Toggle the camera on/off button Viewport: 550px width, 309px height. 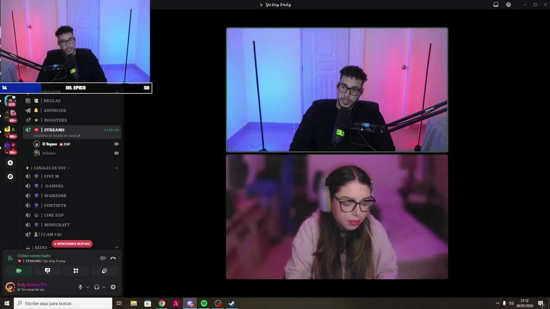tap(19, 271)
